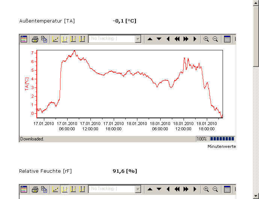
Task: Fast-forward temperature chart with double right arrow
Action: pyautogui.click(x=186, y=39)
